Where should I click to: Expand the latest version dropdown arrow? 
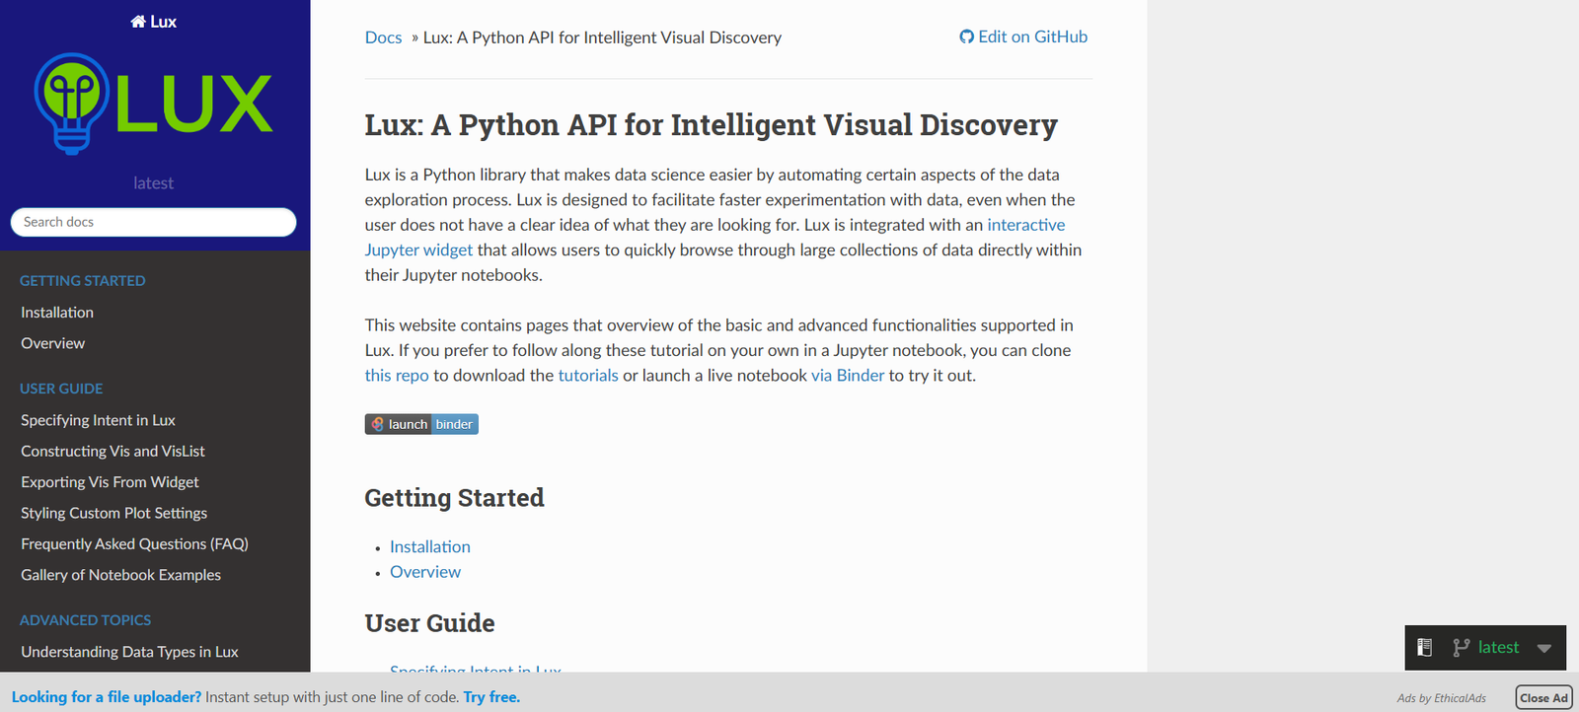tap(1544, 648)
